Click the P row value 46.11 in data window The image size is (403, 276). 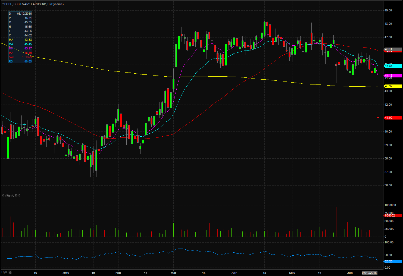click(28, 18)
